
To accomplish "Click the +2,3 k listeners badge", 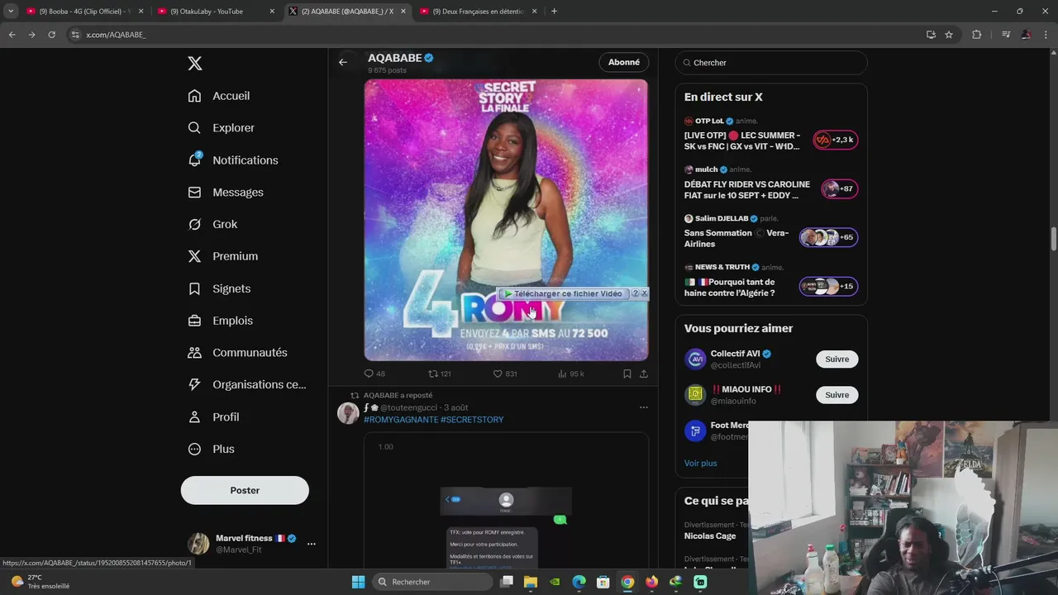I will click(x=836, y=140).
